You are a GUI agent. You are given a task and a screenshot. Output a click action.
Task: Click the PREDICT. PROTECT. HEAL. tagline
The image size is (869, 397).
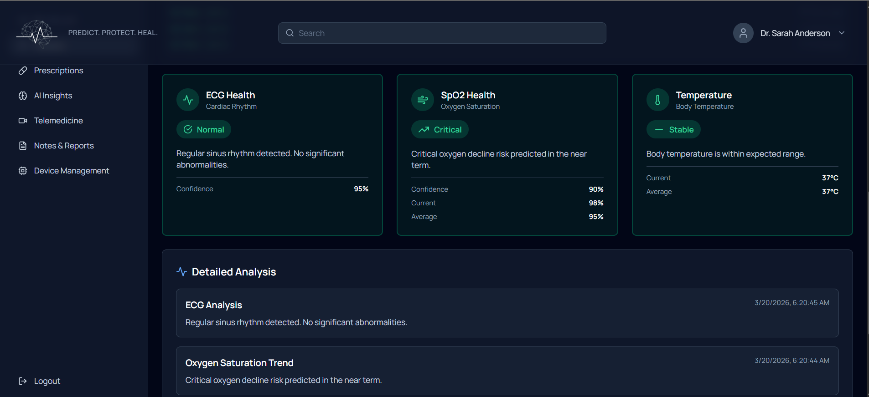coord(113,33)
